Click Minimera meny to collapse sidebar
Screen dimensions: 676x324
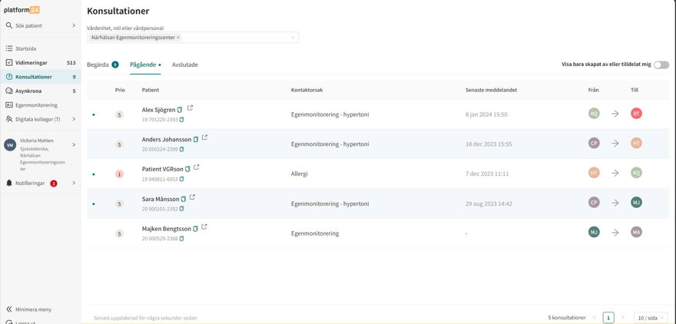[x=34, y=309]
